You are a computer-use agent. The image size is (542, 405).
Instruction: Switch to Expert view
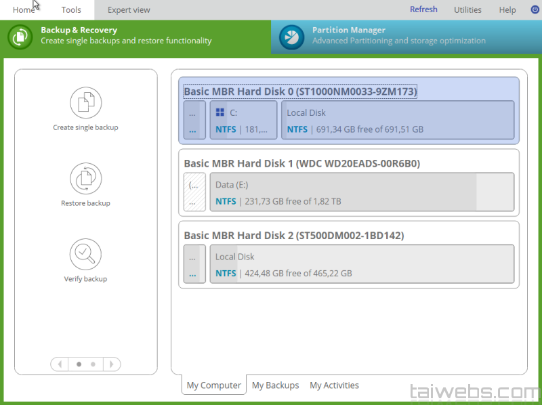[x=129, y=10]
